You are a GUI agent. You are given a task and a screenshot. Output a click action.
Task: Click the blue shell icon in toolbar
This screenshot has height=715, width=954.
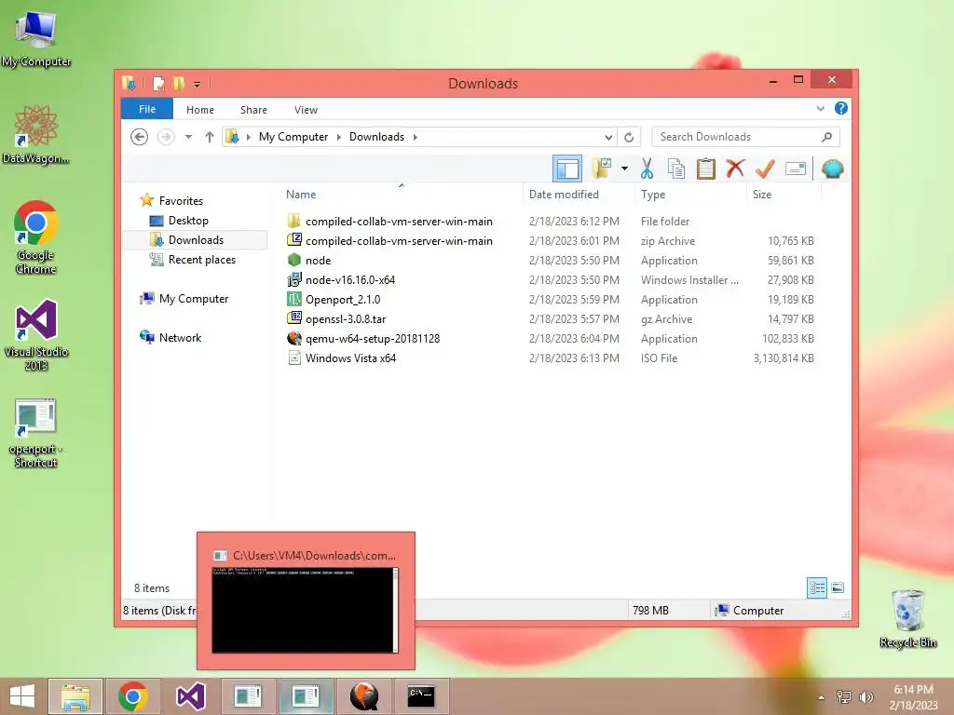(832, 169)
